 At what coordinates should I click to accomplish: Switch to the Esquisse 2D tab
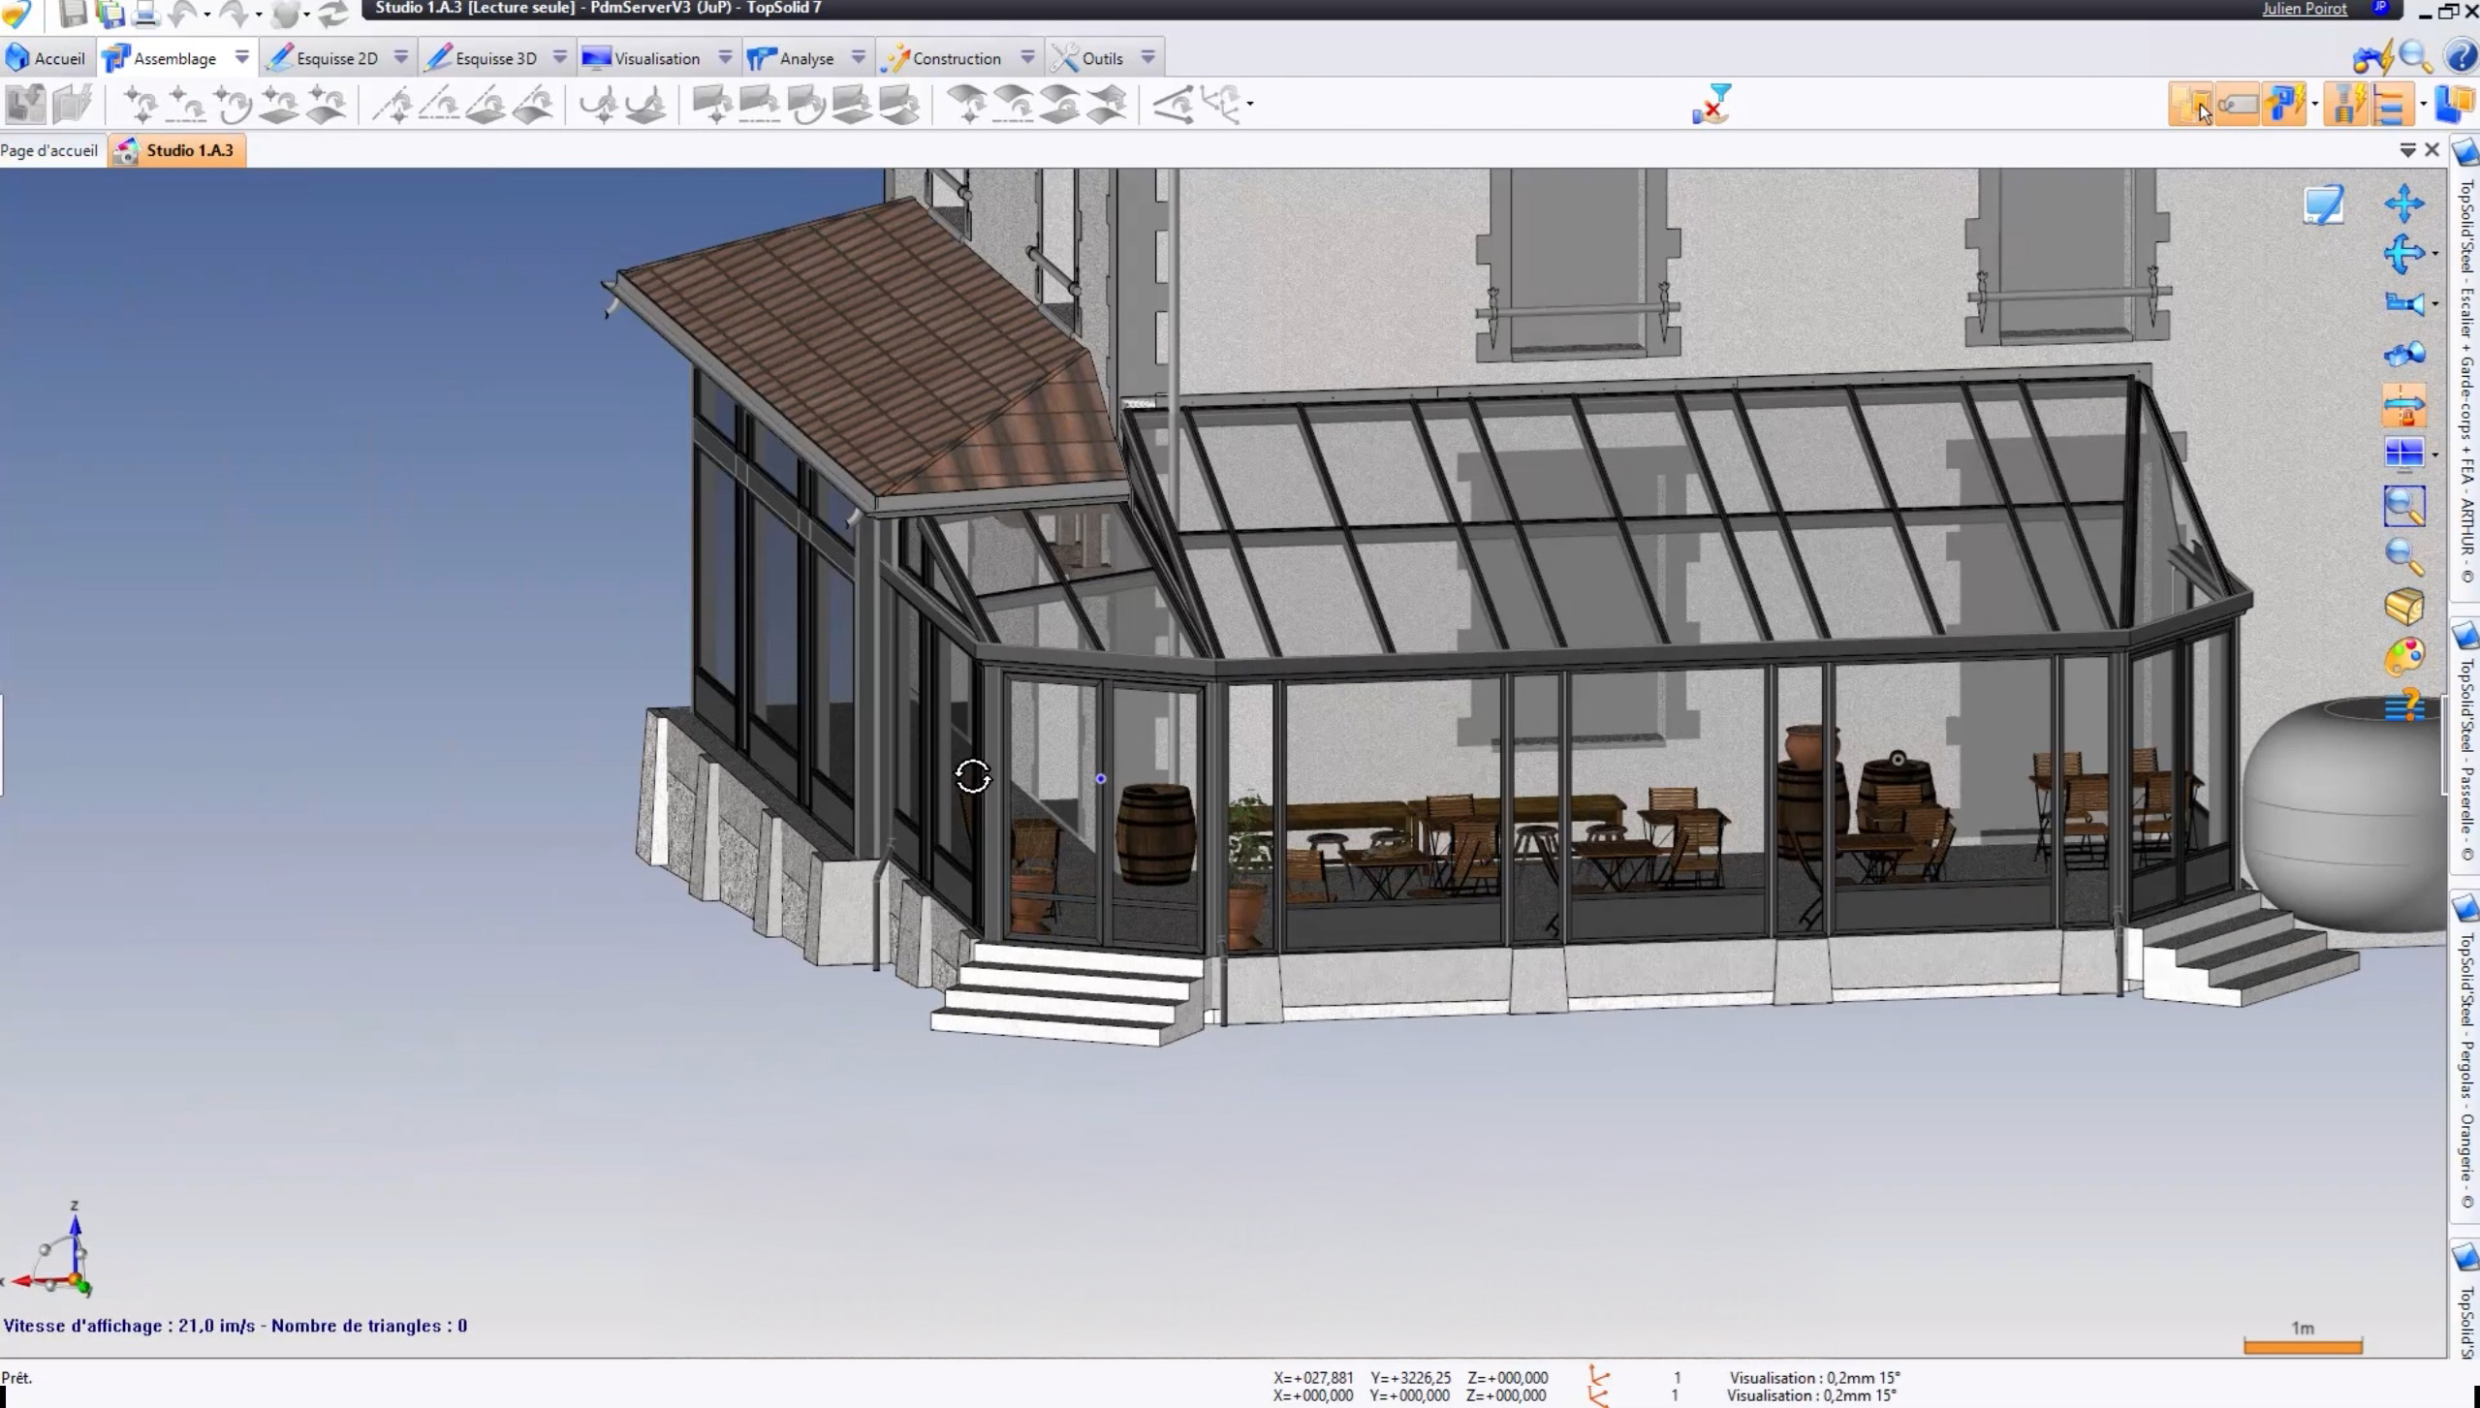coord(336,58)
